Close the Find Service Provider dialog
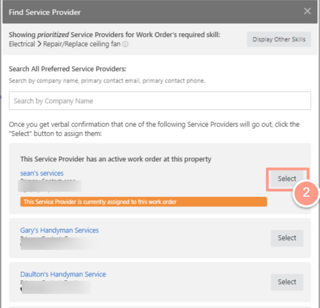 (x=308, y=11)
